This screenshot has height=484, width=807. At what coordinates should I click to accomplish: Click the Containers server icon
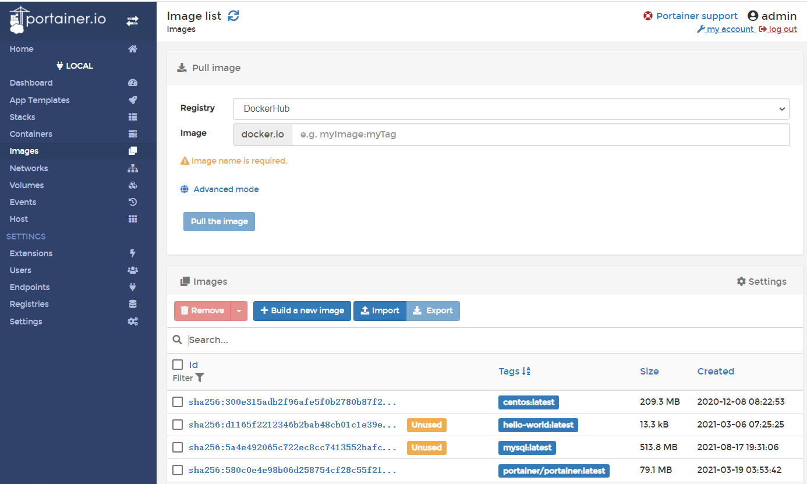pos(133,134)
